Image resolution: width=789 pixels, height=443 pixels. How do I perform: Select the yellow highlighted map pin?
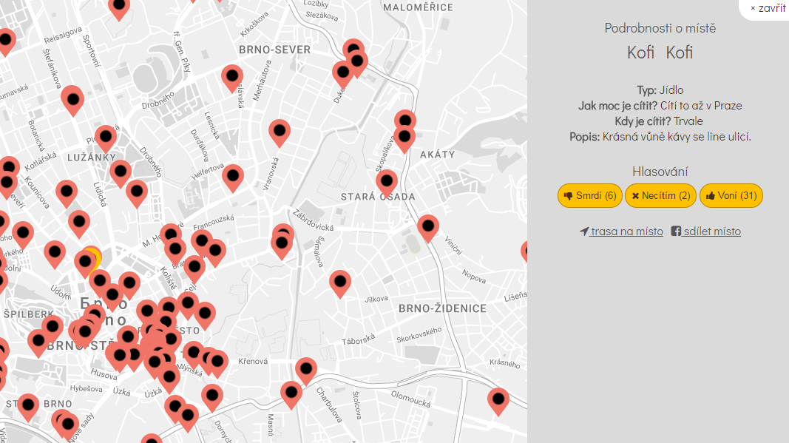(94, 258)
